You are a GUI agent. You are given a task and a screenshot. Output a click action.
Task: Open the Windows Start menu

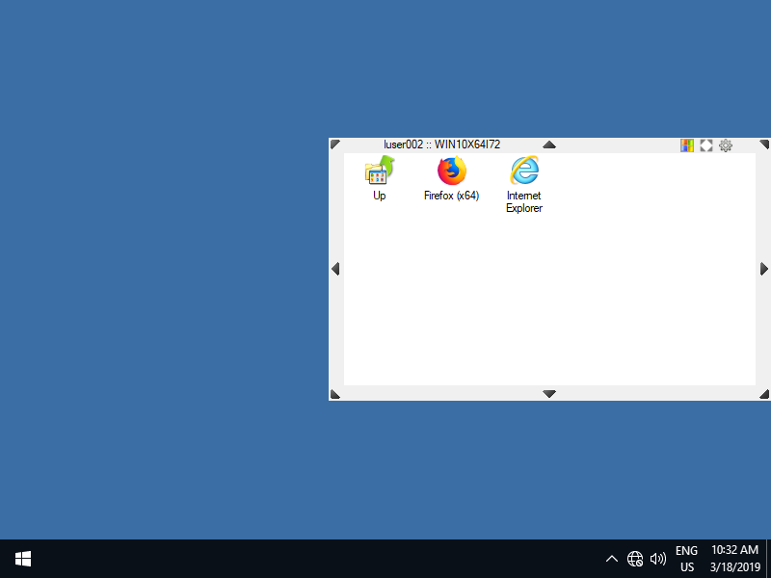(x=23, y=559)
